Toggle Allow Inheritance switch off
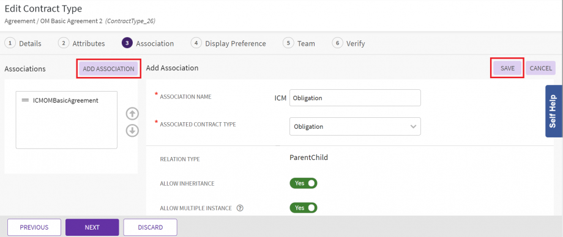 click(304, 183)
